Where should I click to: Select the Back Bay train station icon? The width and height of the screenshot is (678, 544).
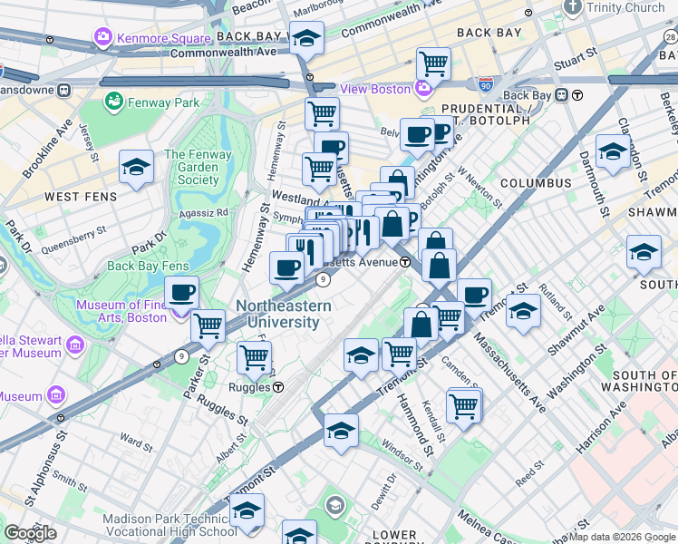561,95
